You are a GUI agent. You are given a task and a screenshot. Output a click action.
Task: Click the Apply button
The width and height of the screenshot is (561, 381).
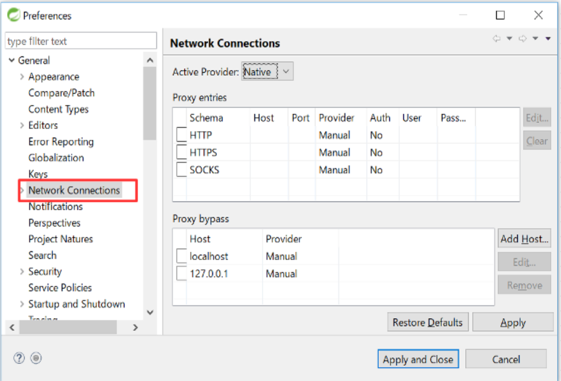513,322
